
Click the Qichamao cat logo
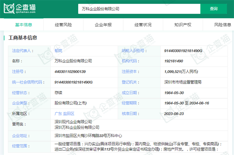[20, 9]
